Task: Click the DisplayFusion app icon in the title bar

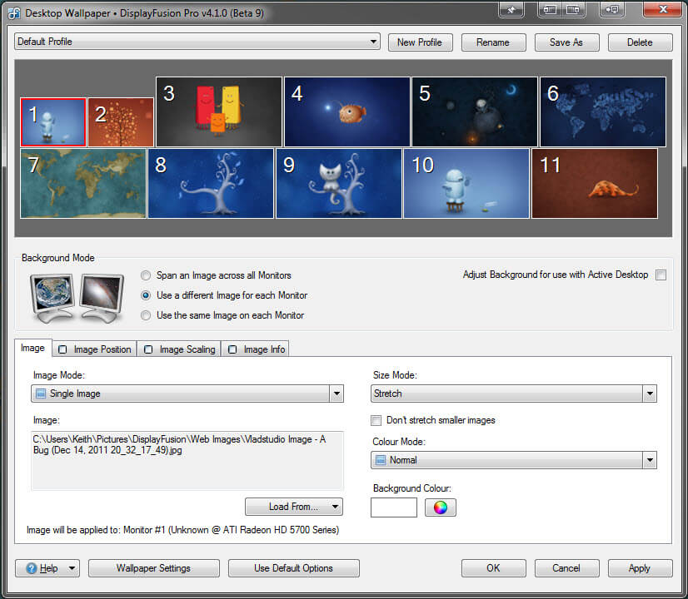Action: 13,13
